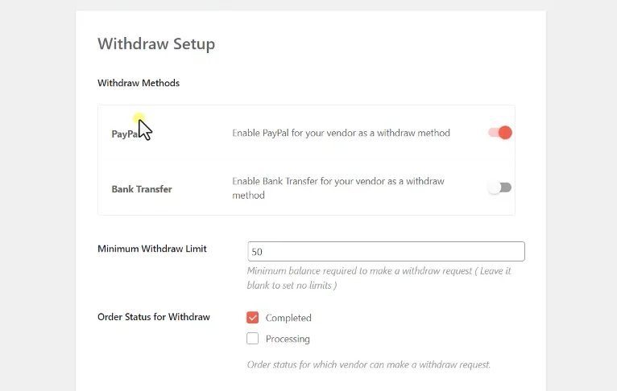
Task: Focus the Minimum Withdraw Limit input field
Action: (386, 252)
